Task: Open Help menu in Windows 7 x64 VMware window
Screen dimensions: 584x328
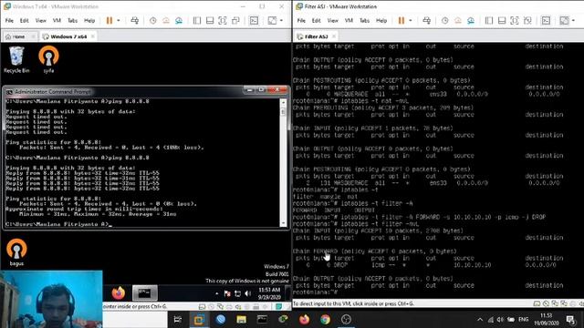Action: pyautogui.click(x=89, y=20)
